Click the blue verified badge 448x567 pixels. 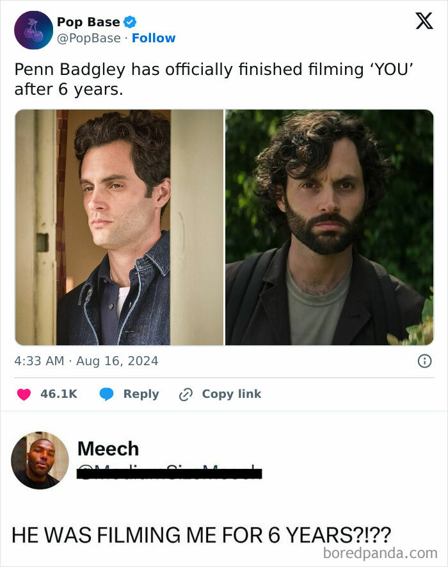130,22
